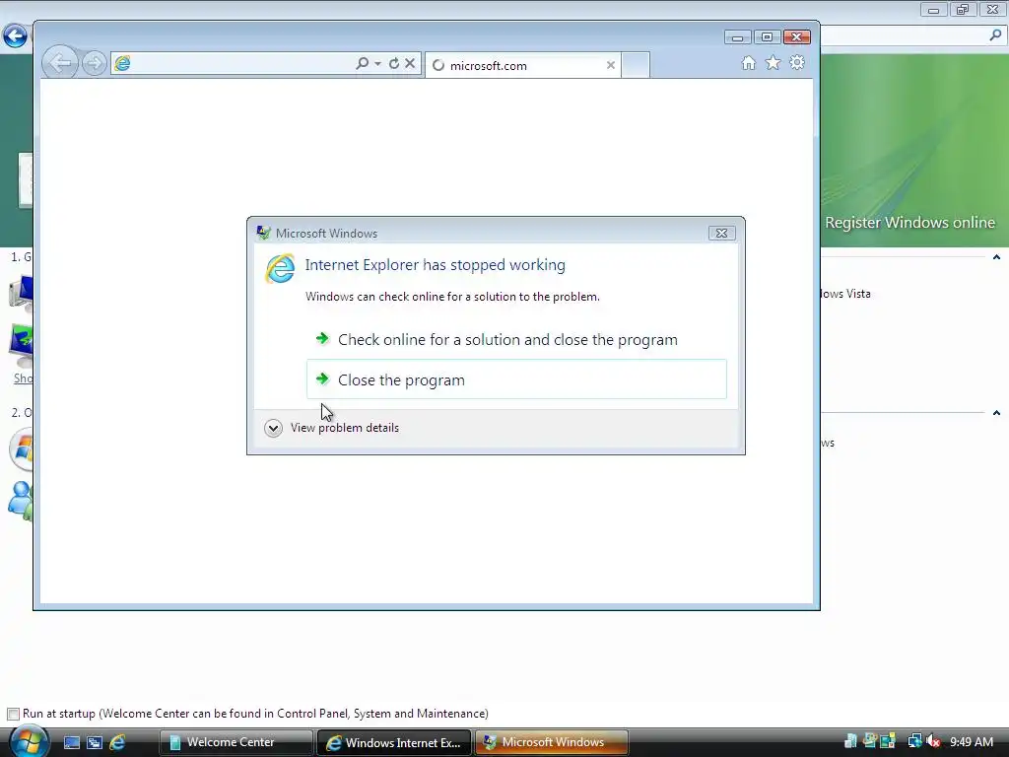This screenshot has height=757, width=1009.
Task: Switch to Welcome Center taskbar button
Action: (235, 742)
